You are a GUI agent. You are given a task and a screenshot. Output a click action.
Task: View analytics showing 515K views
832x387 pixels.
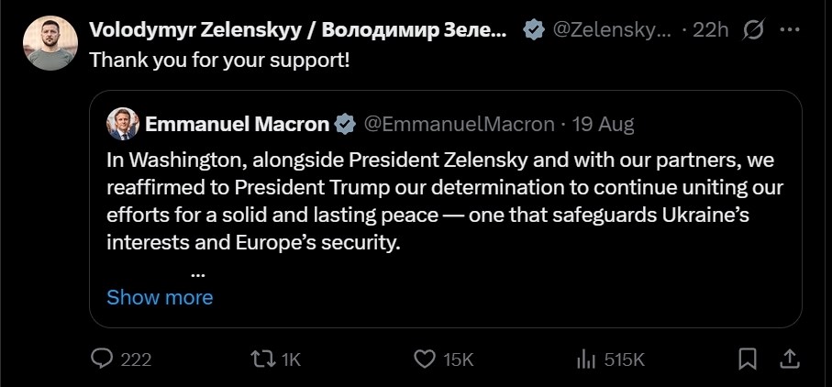click(585, 359)
